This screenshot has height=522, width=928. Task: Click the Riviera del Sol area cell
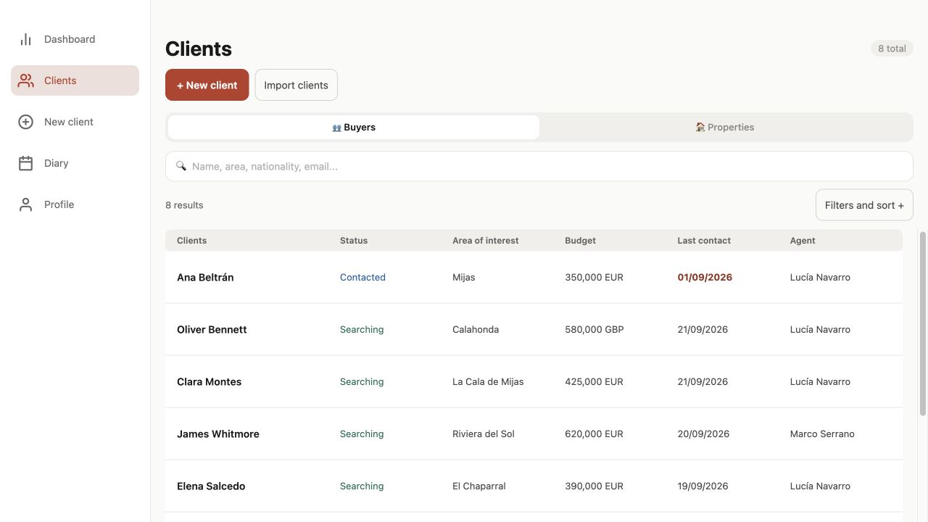(484, 434)
